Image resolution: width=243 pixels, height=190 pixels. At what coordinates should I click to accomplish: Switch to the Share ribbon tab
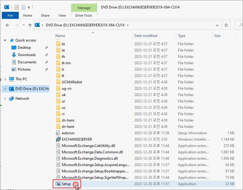tap(45, 15)
